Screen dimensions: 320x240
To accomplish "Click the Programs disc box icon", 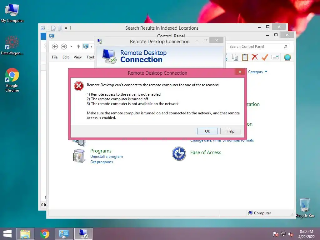I will point(79,156).
